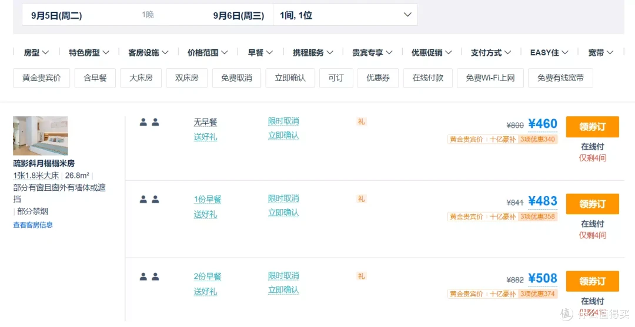Click the 2份早餐 link
635x327 pixels.
[208, 277]
